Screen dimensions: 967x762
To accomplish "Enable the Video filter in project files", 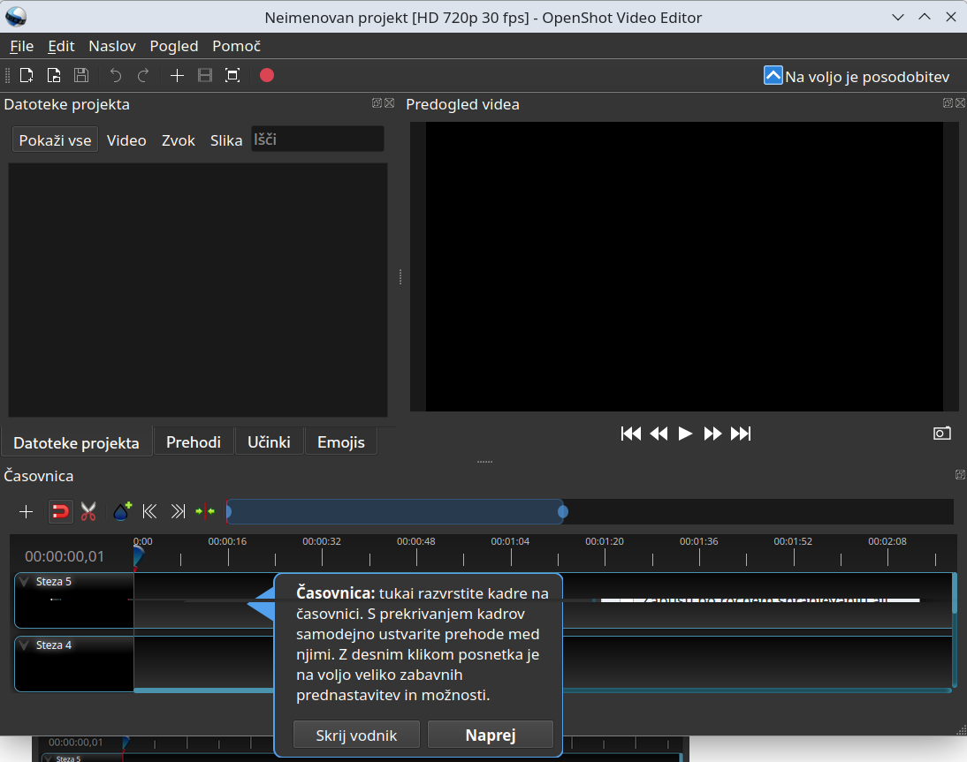I will 126,140.
